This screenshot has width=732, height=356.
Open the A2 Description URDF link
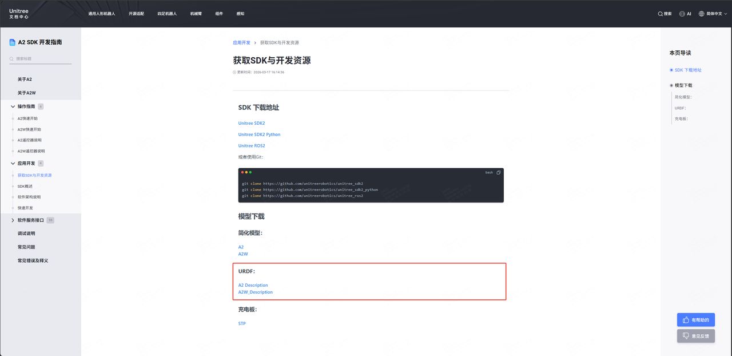[253, 285]
